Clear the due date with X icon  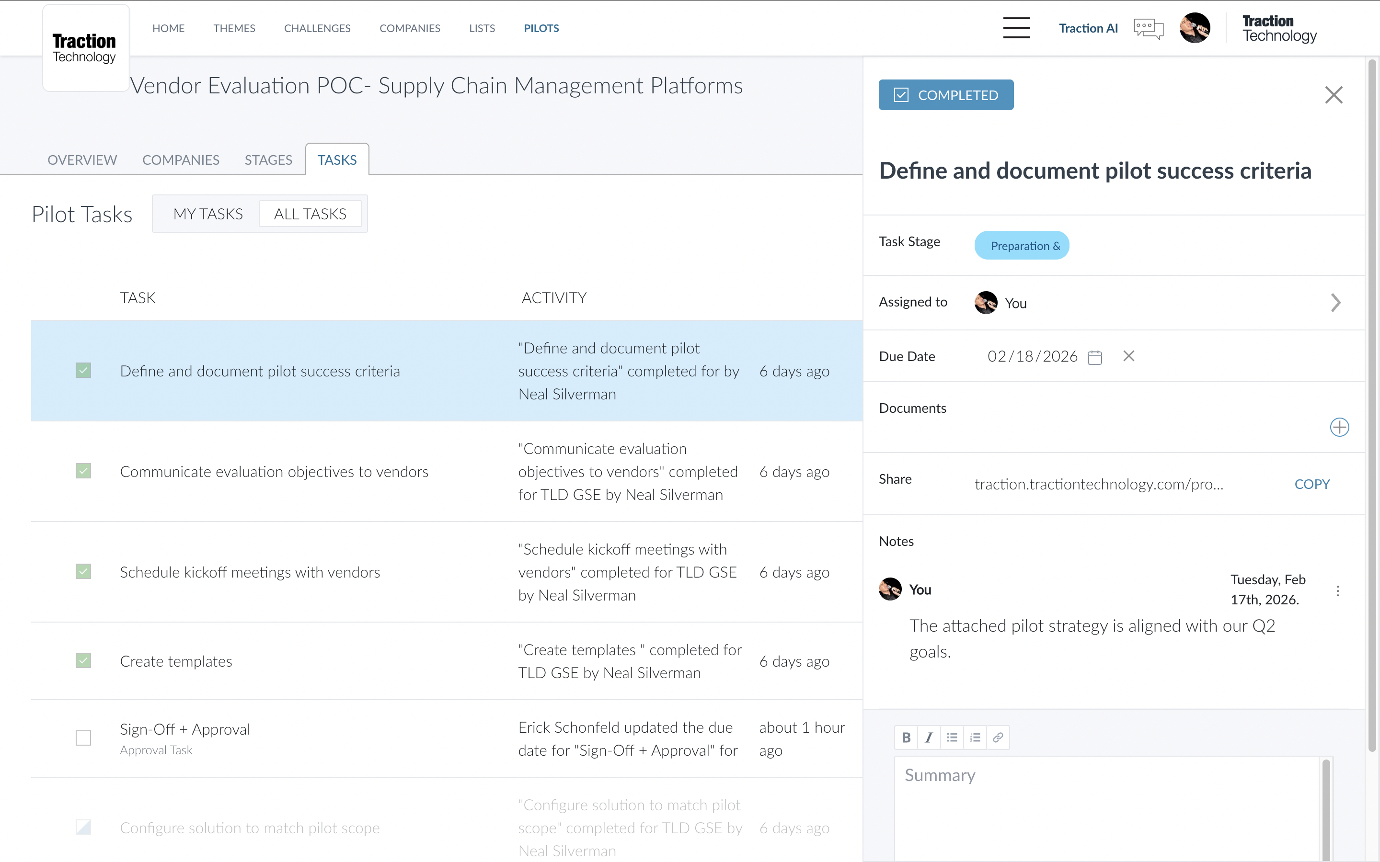pyautogui.click(x=1128, y=356)
